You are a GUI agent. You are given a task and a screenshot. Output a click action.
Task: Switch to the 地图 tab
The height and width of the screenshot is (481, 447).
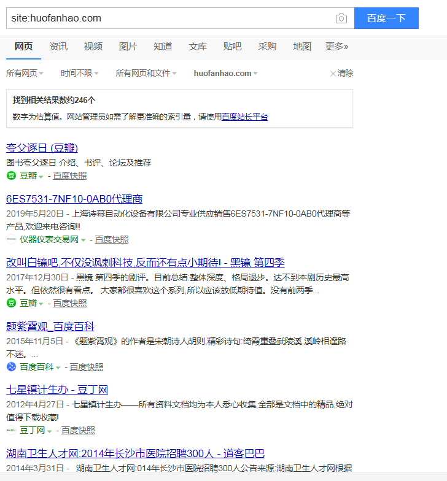(302, 47)
